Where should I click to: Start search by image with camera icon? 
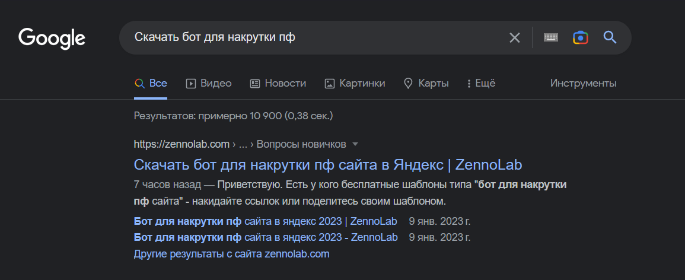click(581, 37)
